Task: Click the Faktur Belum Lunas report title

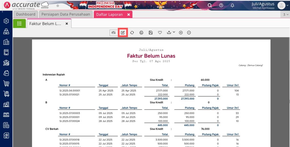Action: pyautogui.click(x=151, y=56)
